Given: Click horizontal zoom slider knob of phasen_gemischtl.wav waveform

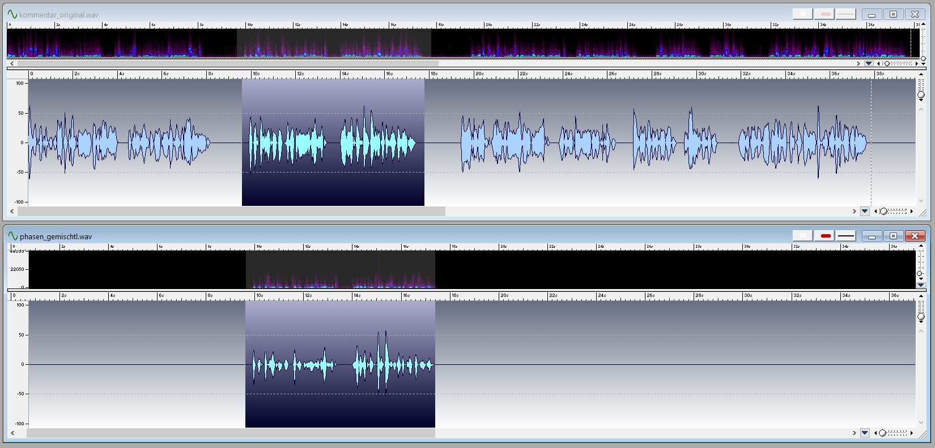Looking at the screenshot, I should tap(882, 433).
